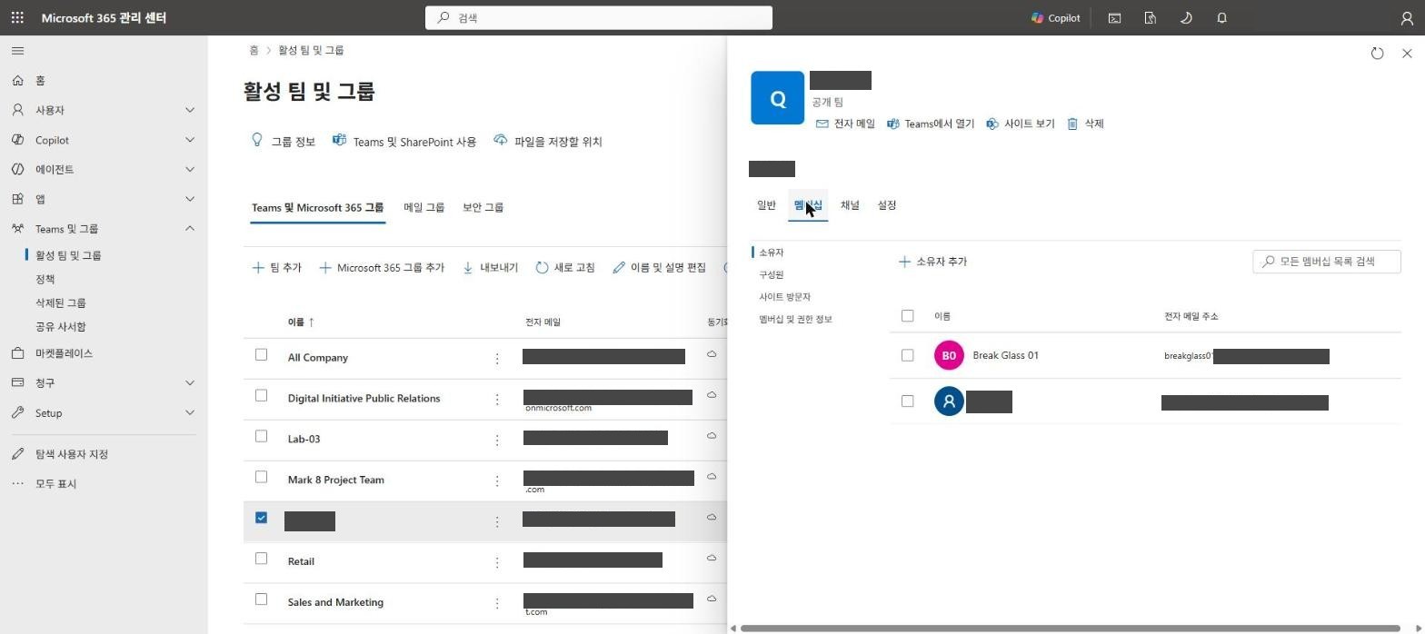Click Microsoft 365 그룹 추가
The height and width of the screenshot is (634, 1425).
click(382, 267)
